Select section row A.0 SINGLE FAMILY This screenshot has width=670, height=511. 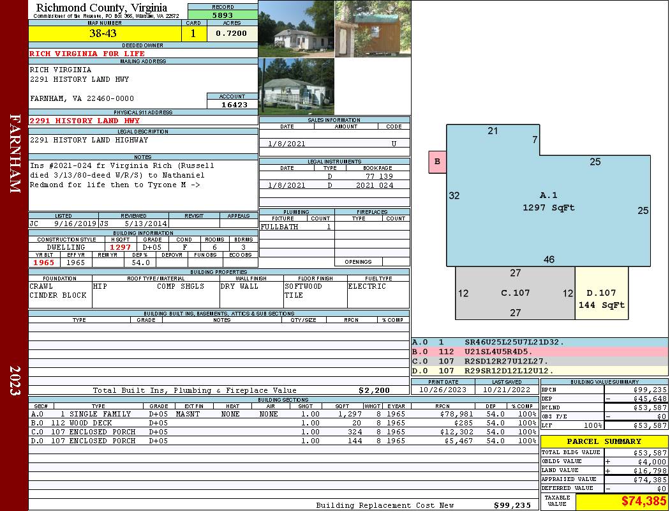283,414
